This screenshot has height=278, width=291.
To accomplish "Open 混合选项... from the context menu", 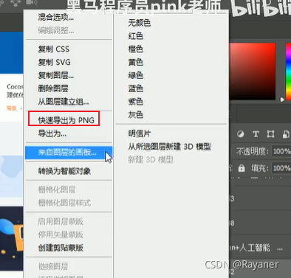I will 56,17.
